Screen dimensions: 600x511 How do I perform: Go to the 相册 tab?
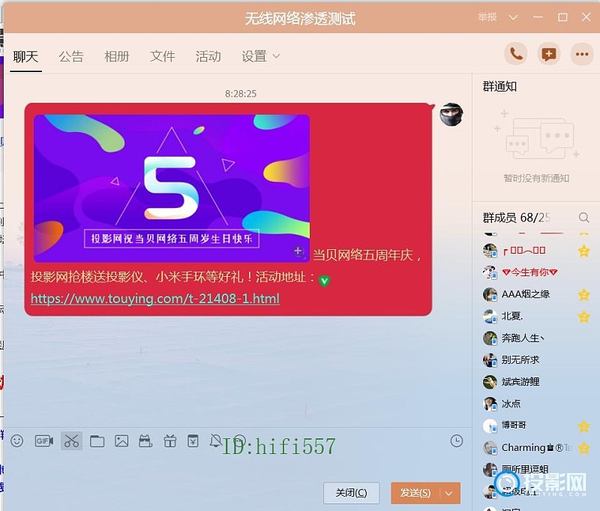tap(117, 56)
